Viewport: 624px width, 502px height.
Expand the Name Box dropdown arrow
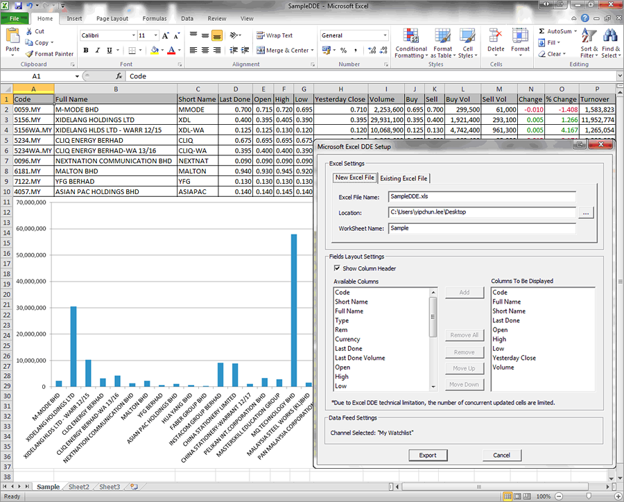coord(77,76)
